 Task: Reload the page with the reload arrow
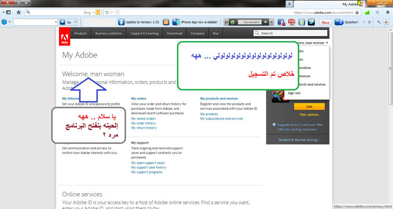pos(107,12)
